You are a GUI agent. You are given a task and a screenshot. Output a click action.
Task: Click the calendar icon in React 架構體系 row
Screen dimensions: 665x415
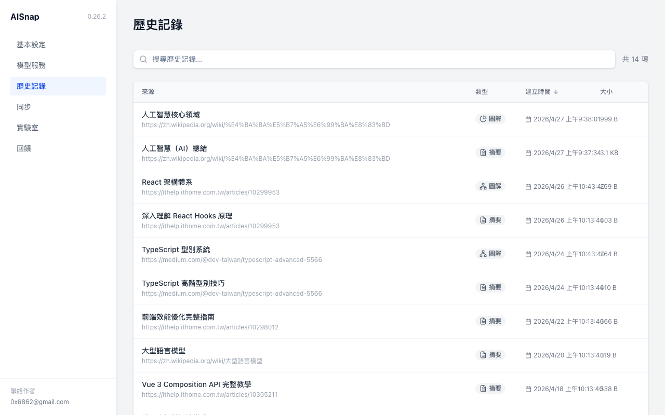coord(528,187)
